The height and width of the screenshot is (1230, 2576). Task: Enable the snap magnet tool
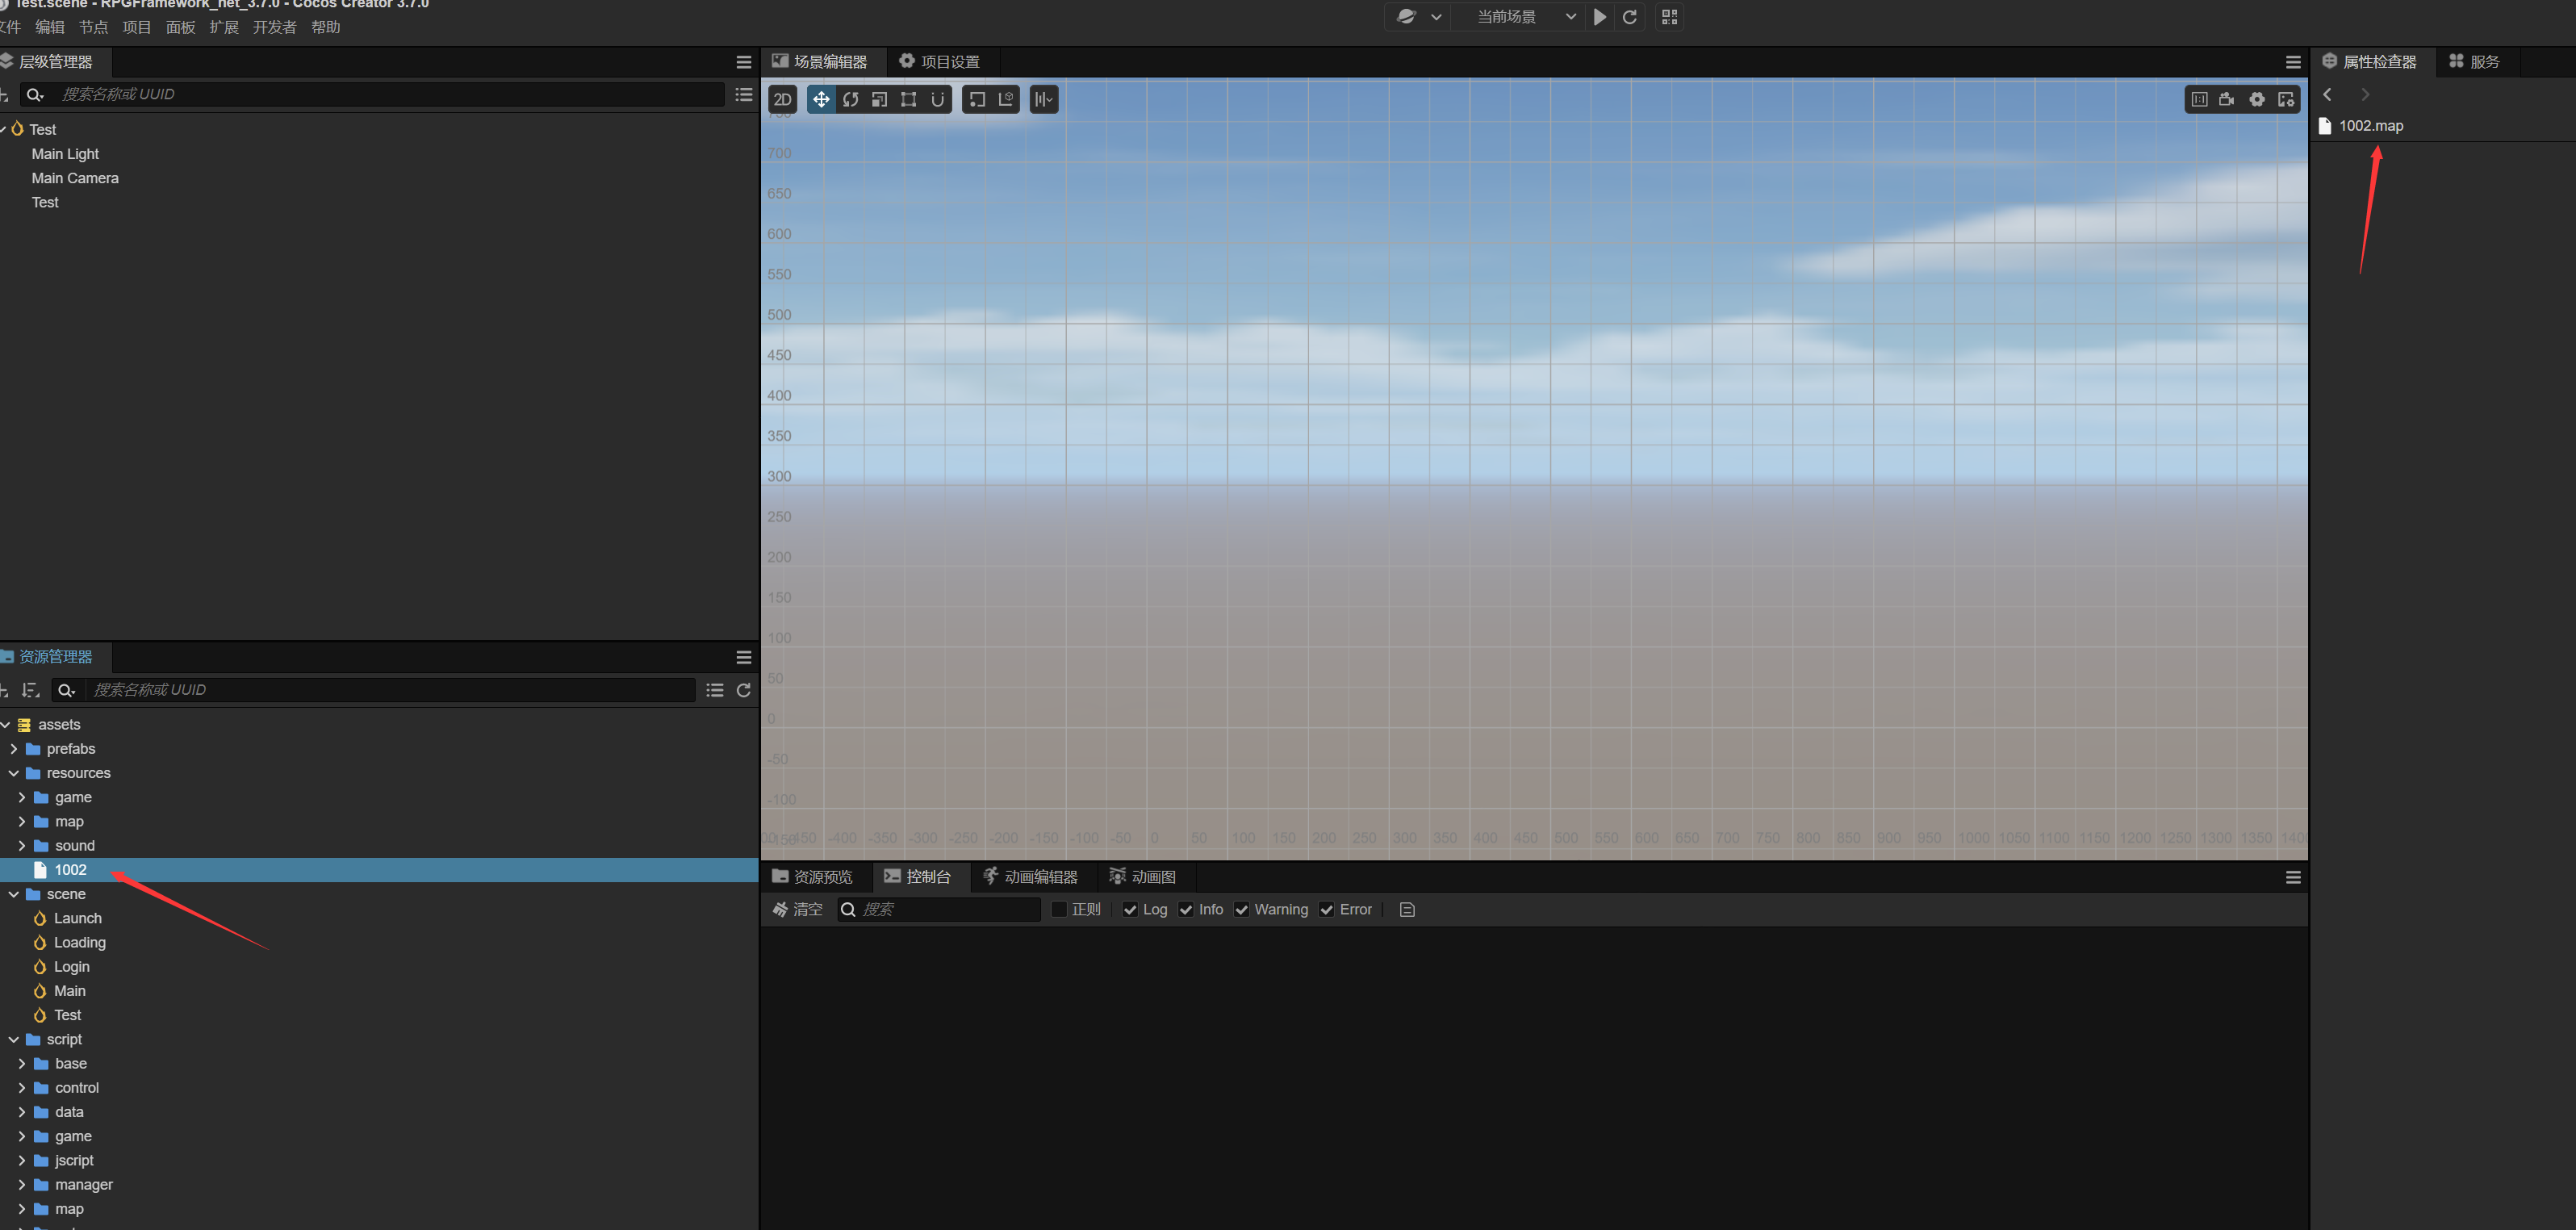937,99
